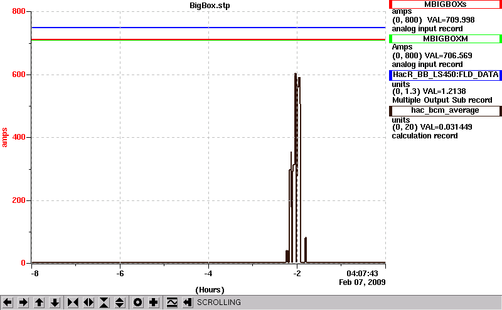Image resolution: width=502 pixels, height=310 pixels.
Task: Shift the plot up with the up arrow
Action: 39,302
